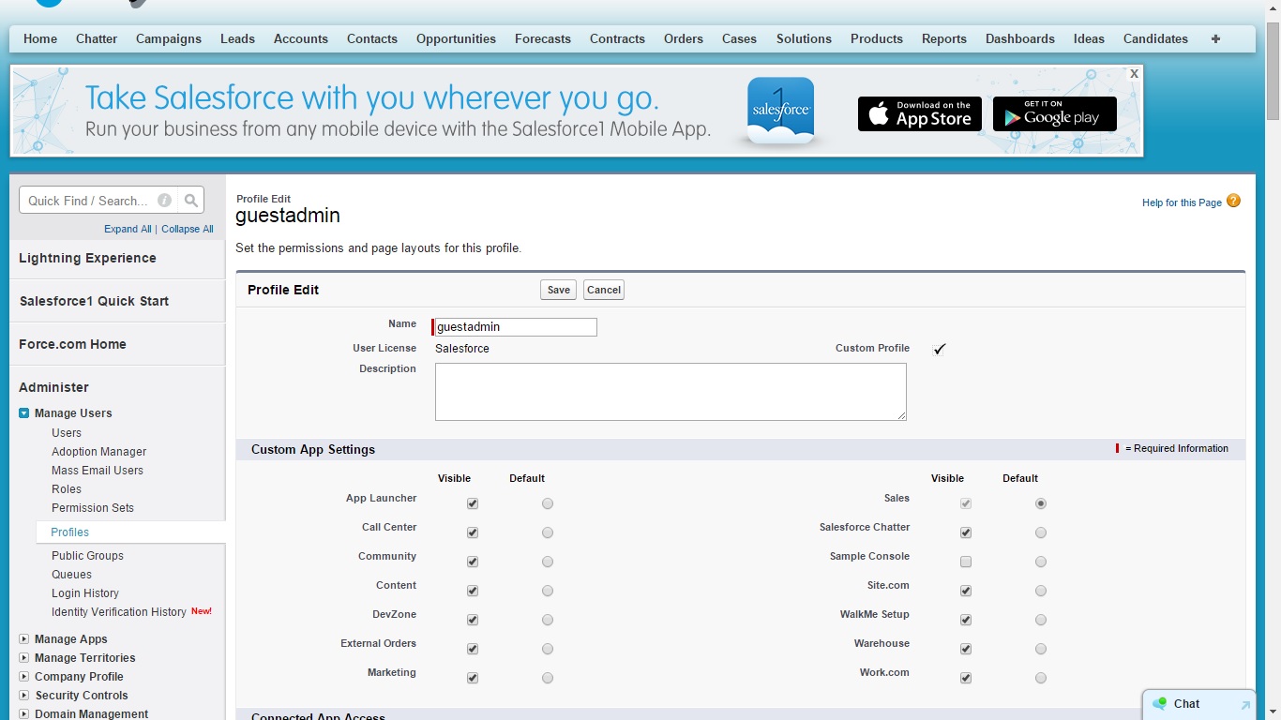Open the Opportunities tab
This screenshot has height=720, width=1281.
pyautogui.click(x=456, y=38)
